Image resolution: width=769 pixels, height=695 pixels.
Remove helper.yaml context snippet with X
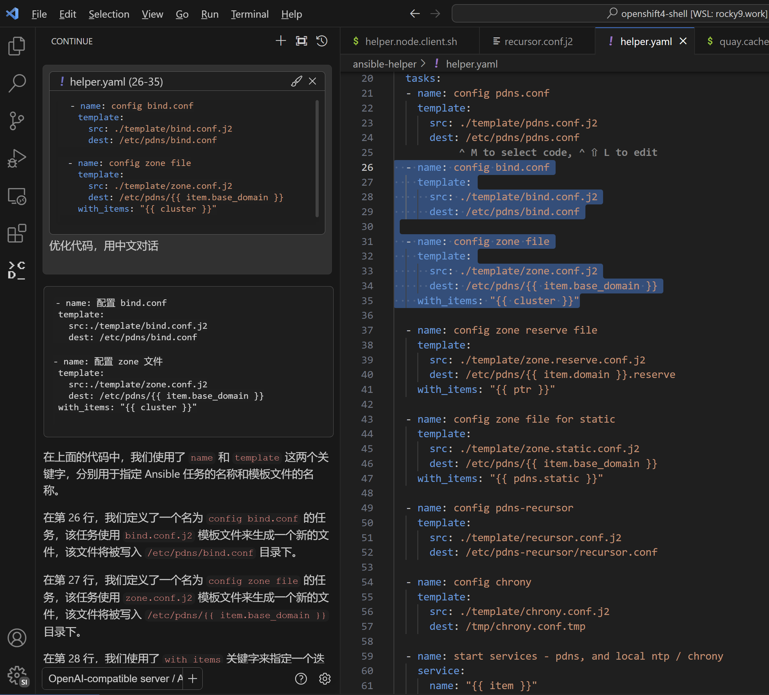coord(312,81)
